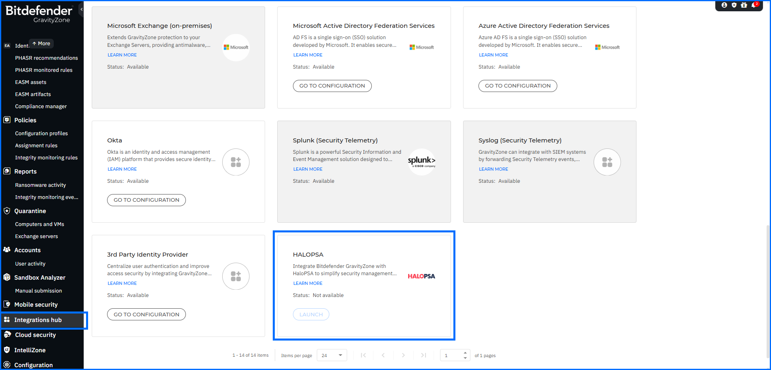The image size is (771, 370).
Task: Increment page number with the stepper arrow
Action: click(465, 353)
